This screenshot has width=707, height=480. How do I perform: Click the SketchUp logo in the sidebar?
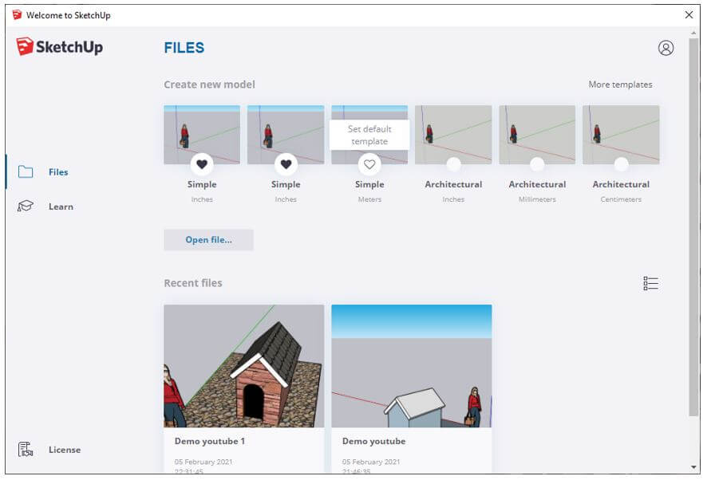pyautogui.click(x=59, y=47)
